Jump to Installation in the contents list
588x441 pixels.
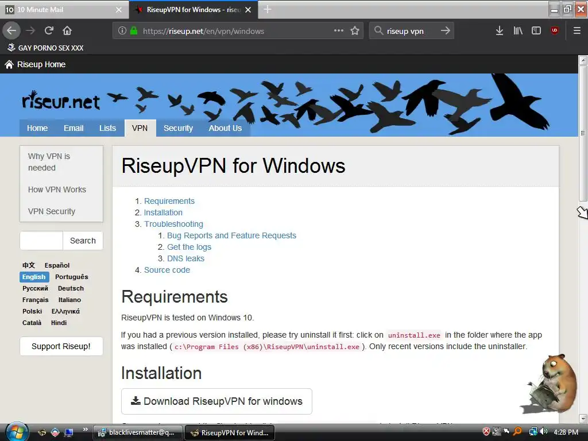[163, 212]
